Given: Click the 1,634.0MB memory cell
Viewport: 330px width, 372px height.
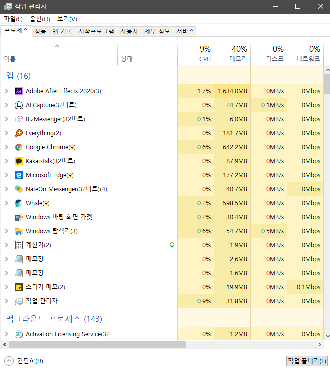Looking at the screenshot, I should (x=232, y=91).
